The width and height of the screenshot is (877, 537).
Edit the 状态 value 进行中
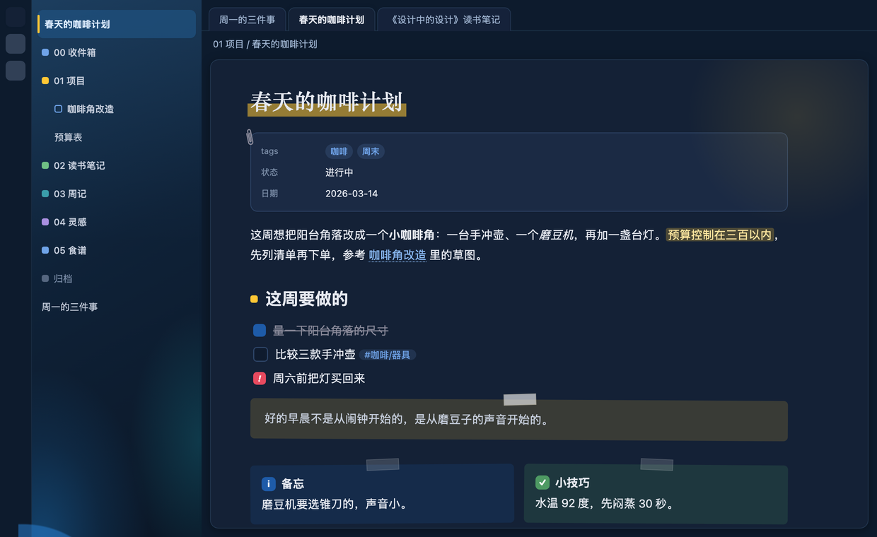pyautogui.click(x=339, y=172)
